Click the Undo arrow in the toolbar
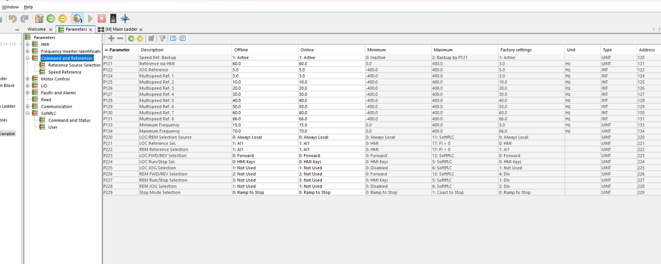661x264 pixels. click(x=12, y=18)
